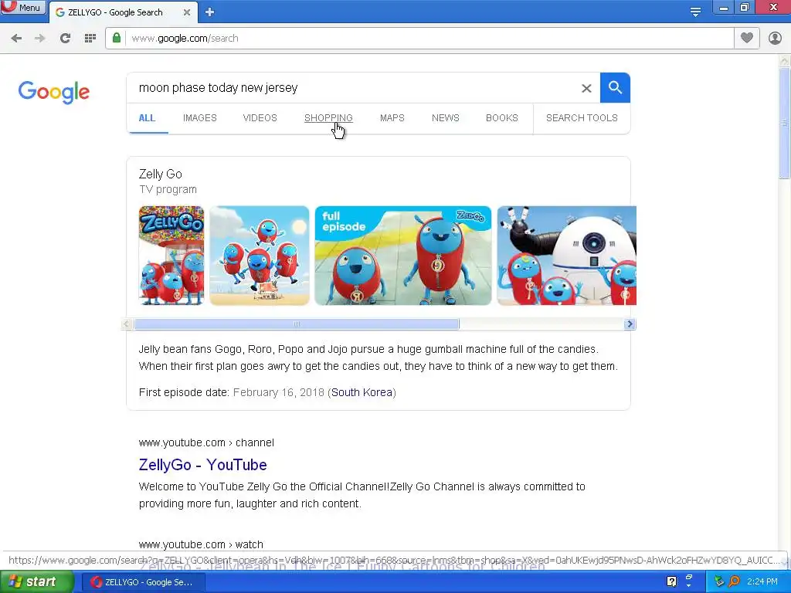Click the First episode date text
The image size is (791, 593).
click(x=184, y=392)
